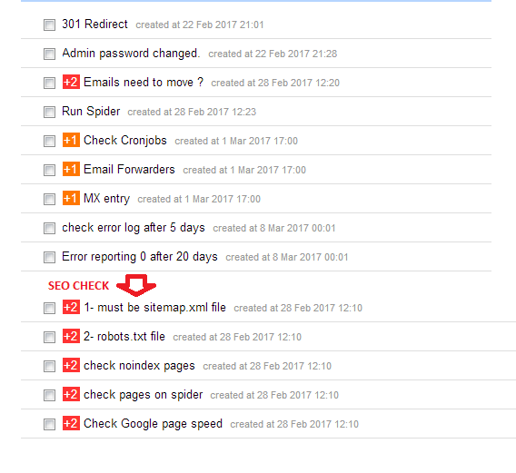Tick check error log after 5 days checkbox
Screen dimensions: 516x473
[x=49, y=228]
